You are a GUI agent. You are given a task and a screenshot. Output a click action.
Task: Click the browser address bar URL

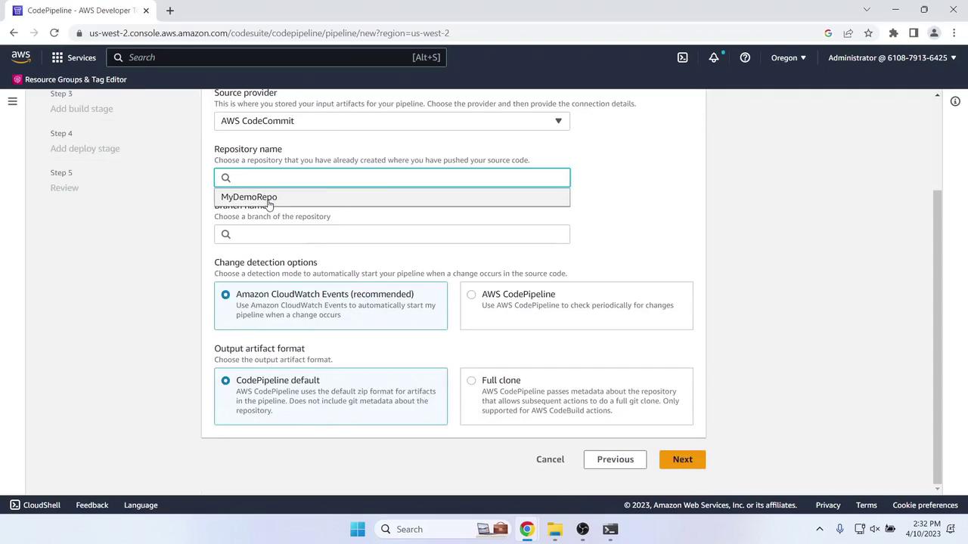[x=269, y=33]
